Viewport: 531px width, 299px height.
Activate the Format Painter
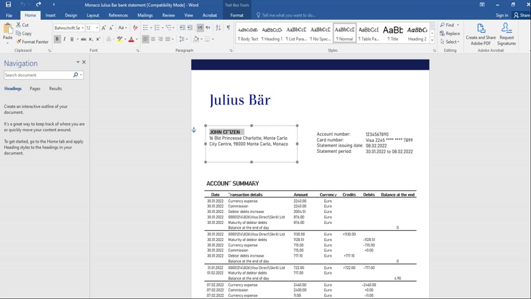32,42
